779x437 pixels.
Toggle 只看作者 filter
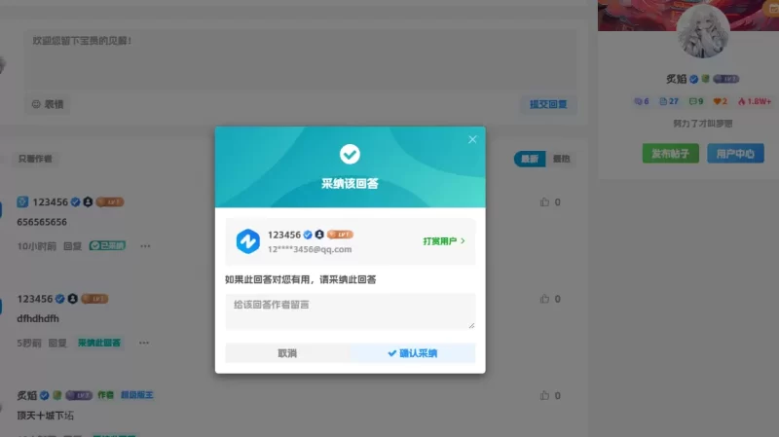click(35, 159)
